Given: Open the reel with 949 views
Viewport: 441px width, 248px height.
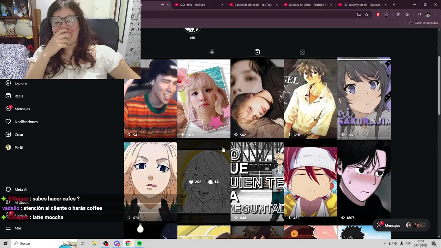Looking at the screenshot, I should [x=204, y=99].
